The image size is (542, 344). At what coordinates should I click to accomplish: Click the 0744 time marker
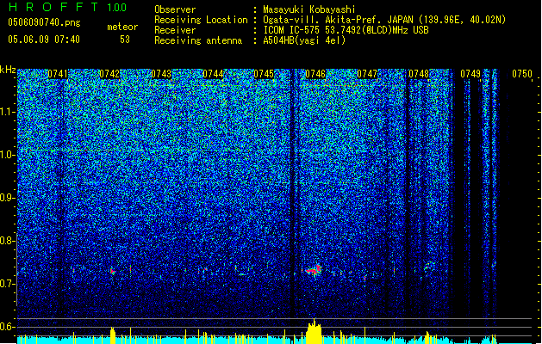coord(213,74)
